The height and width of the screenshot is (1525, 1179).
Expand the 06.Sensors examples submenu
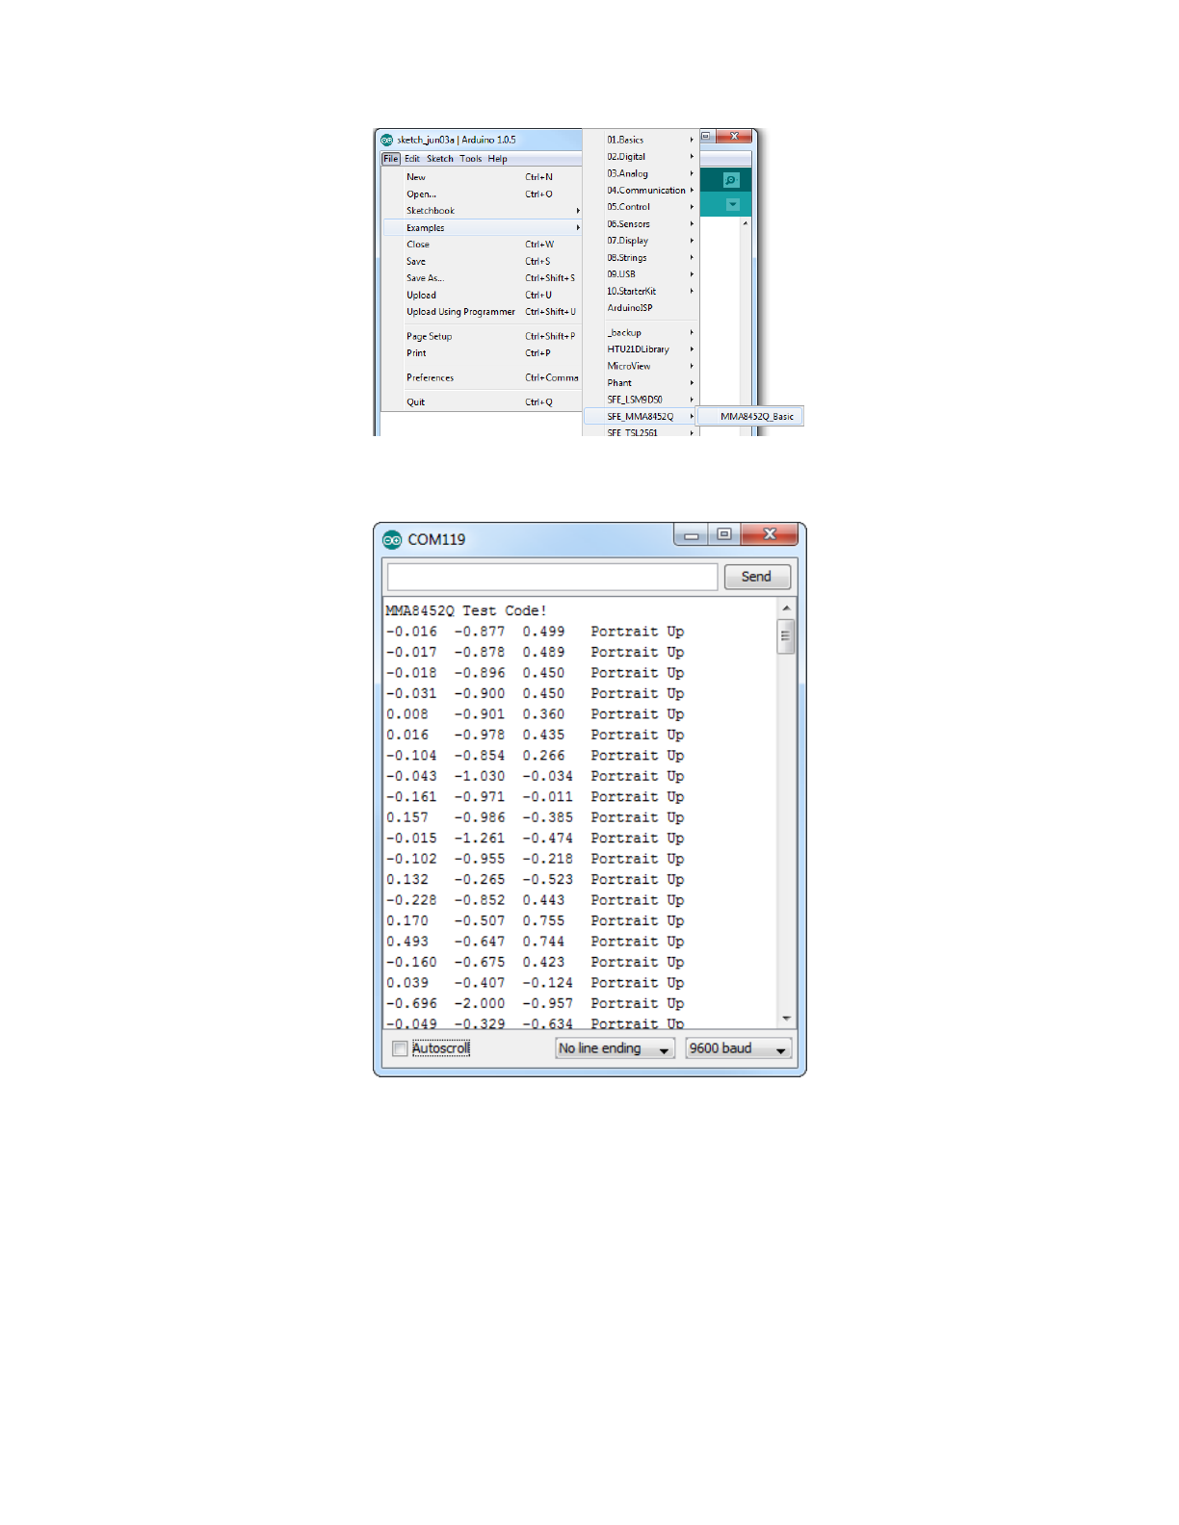coord(641,224)
